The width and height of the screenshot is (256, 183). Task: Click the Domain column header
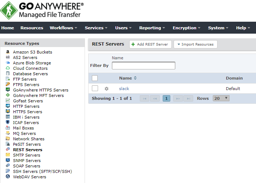[x=234, y=78]
